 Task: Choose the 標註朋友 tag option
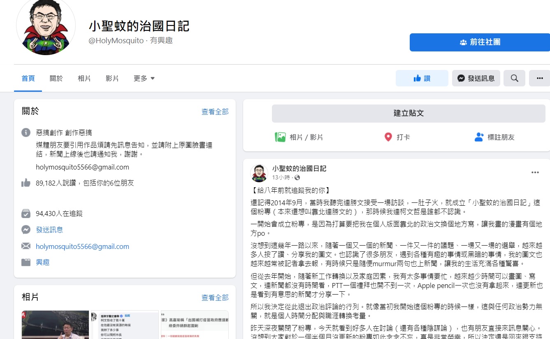[501, 137]
